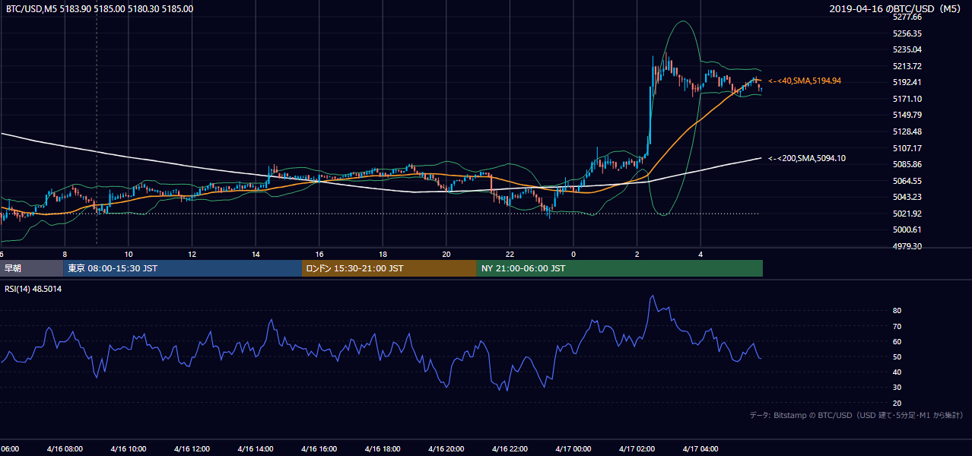This screenshot has width=972, height=456.
Task: Select the 40 SMA 5194.94 label
Action: point(805,81)
